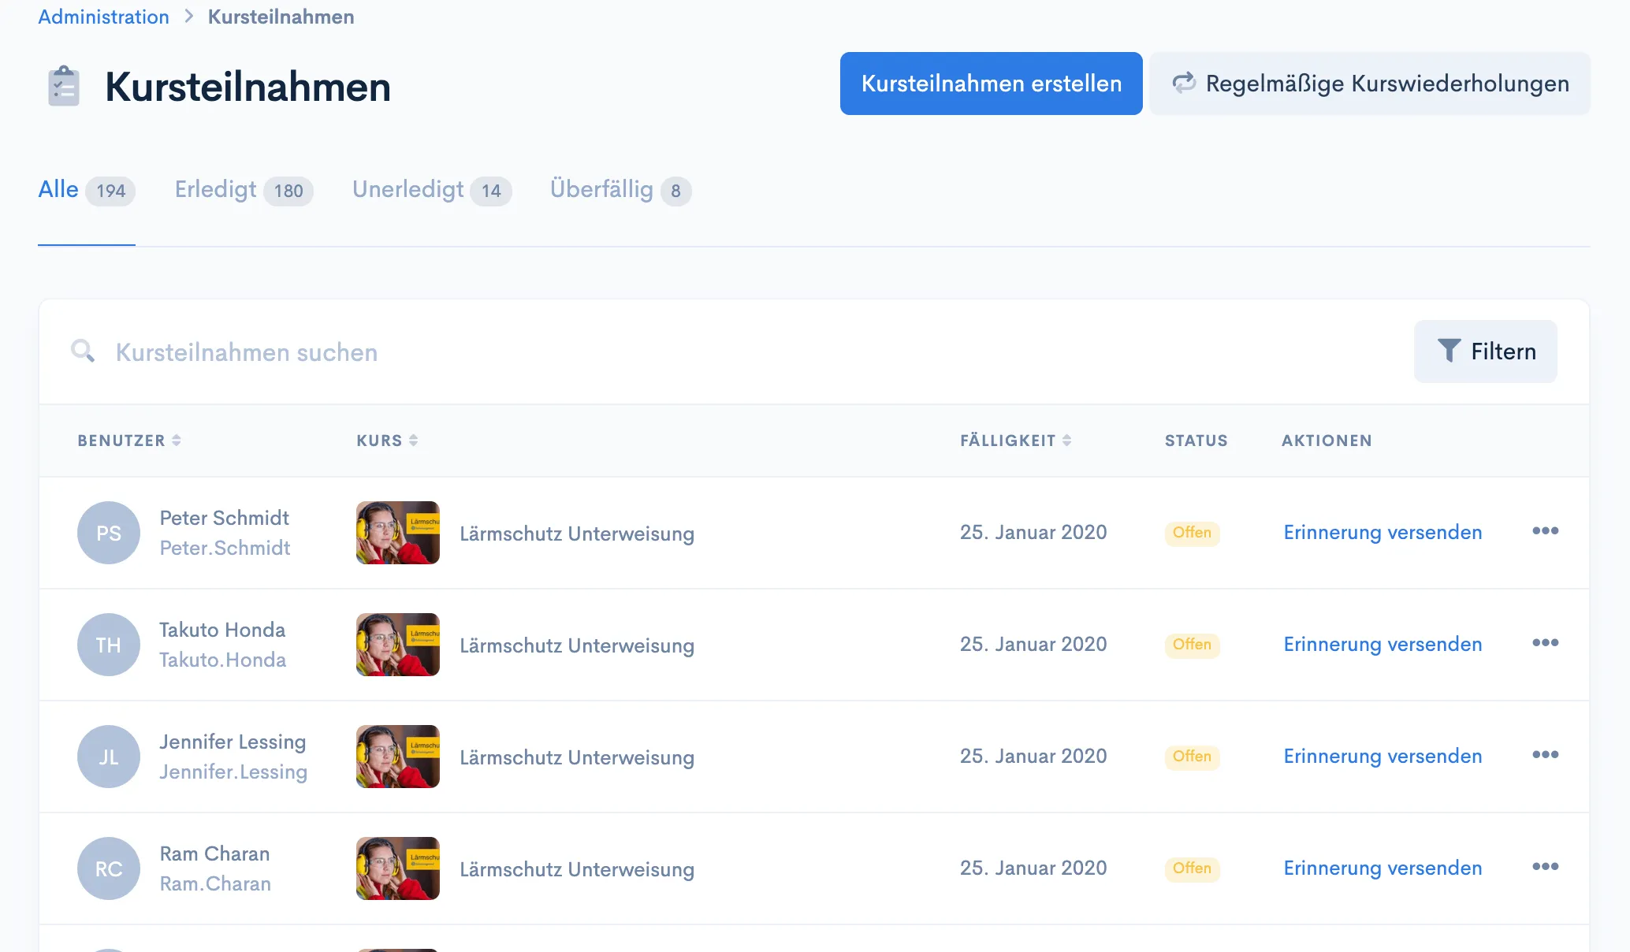Click the name Peter Schmidt
This screenshot has height=952, width=1630.
[x=225, y=518]
